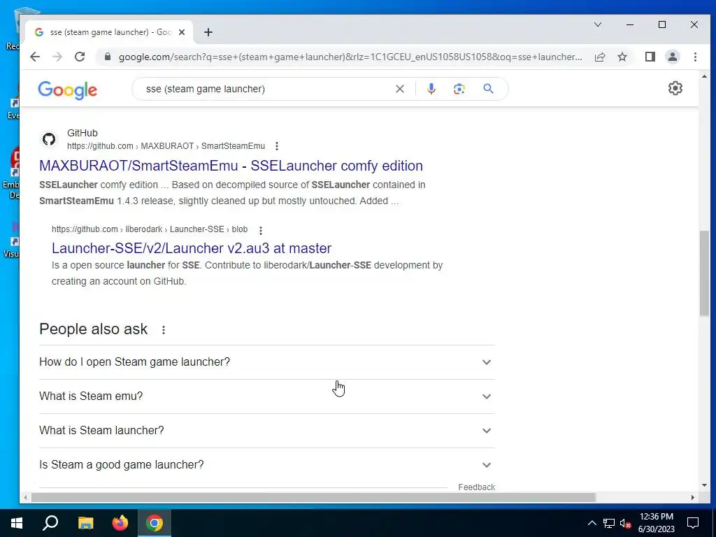
Task: Select the sse (steam game launcher) tab
Action: click(x=108, y=32)
